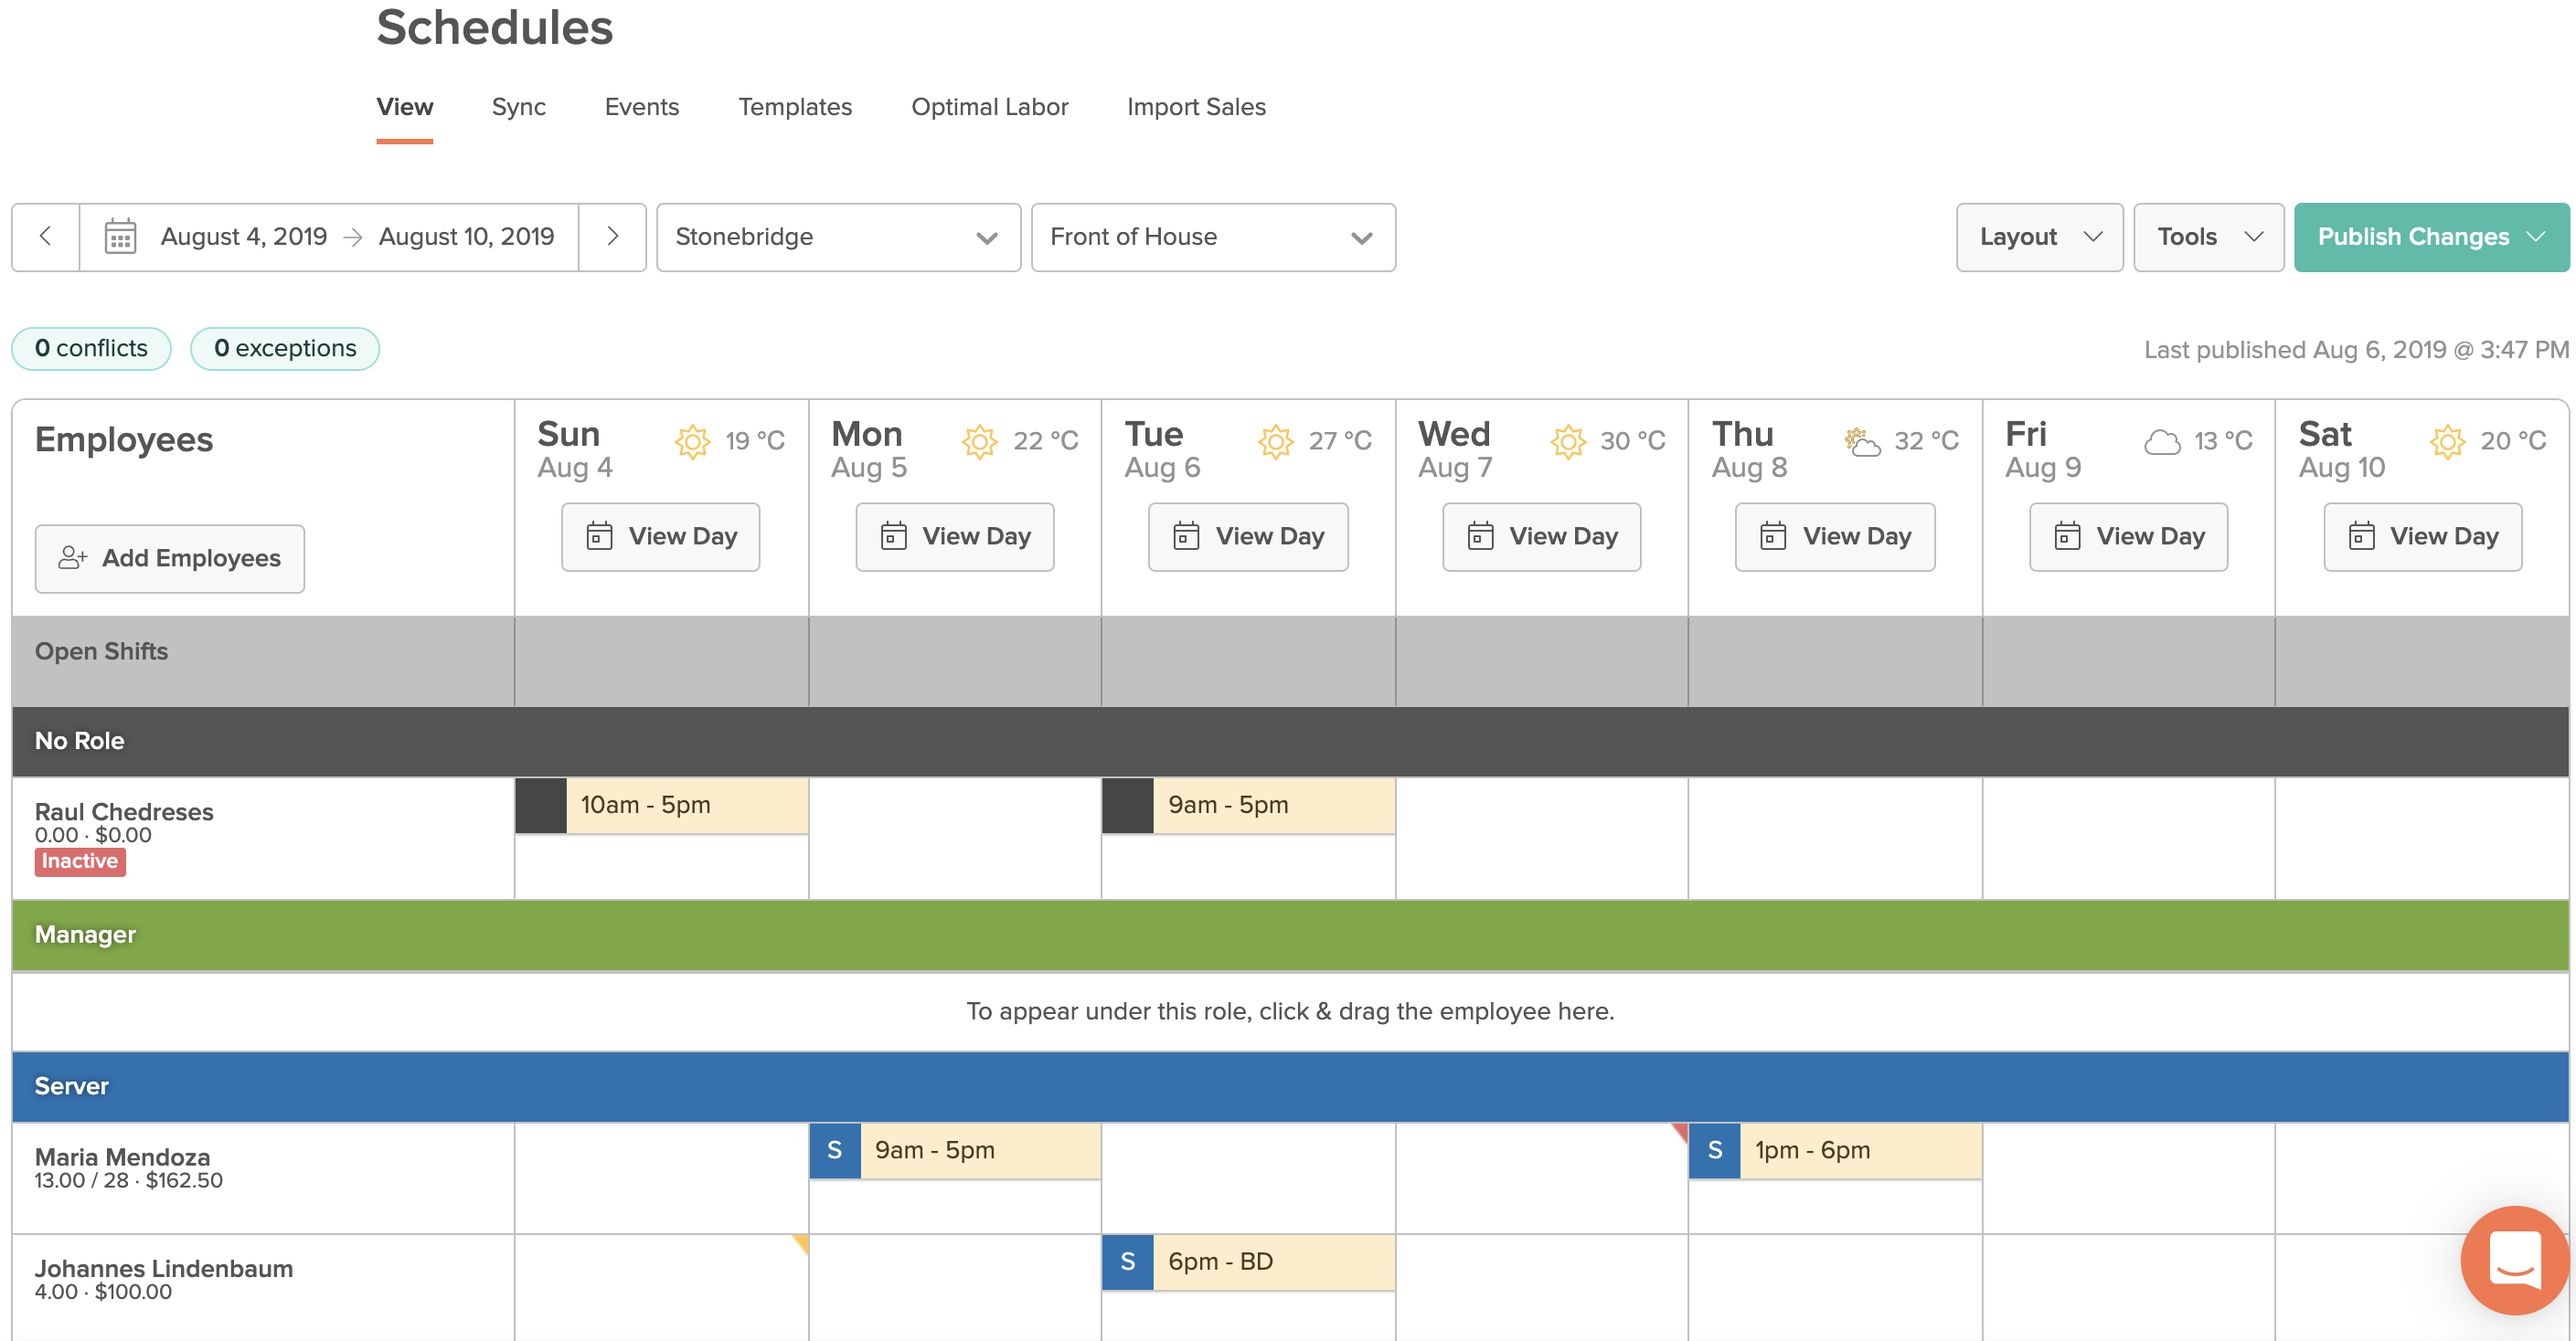Click the Add Employees button
This screenshot has height=1341, width=2576.
click(170, 558)
